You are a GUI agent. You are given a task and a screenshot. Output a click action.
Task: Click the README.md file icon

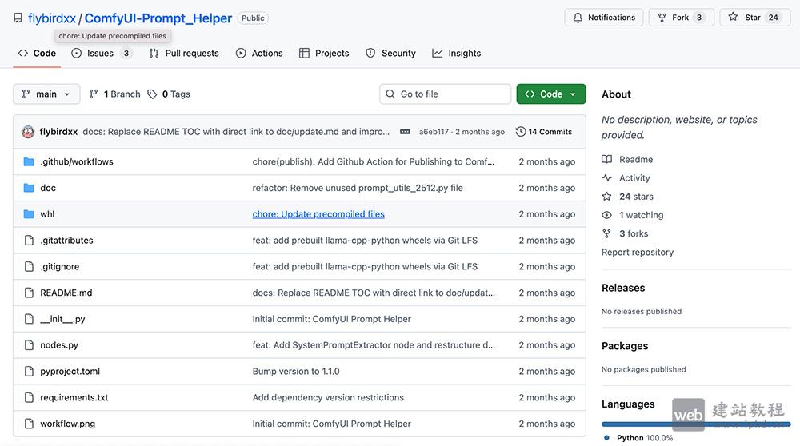[x=29, y=293]
